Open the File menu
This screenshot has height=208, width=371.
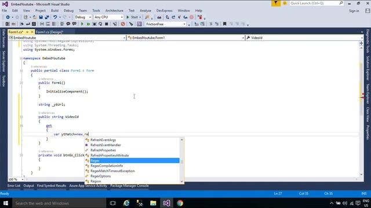4,10
